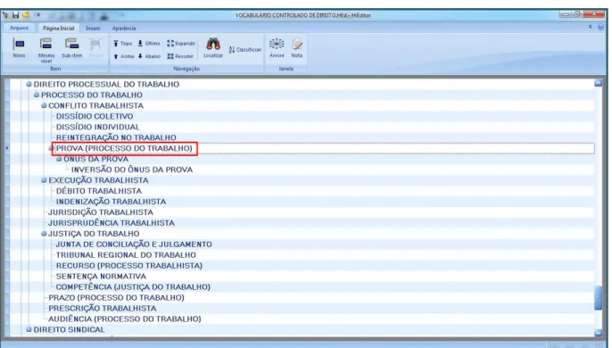612x348 pixels.
Task: Select DISSÍDIO COLETIVO tree entry
Action: click(95, 116)
